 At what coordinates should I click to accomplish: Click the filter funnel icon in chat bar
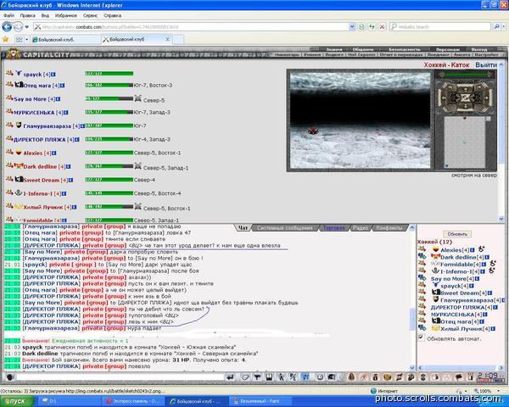pos(257,377)
